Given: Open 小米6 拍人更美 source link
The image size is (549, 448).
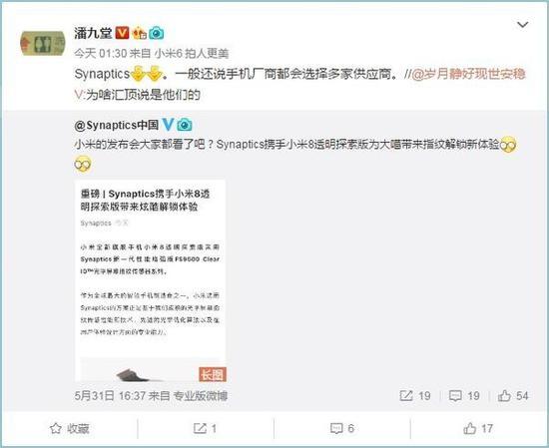Looking at the screenshot, I should 192,54.
